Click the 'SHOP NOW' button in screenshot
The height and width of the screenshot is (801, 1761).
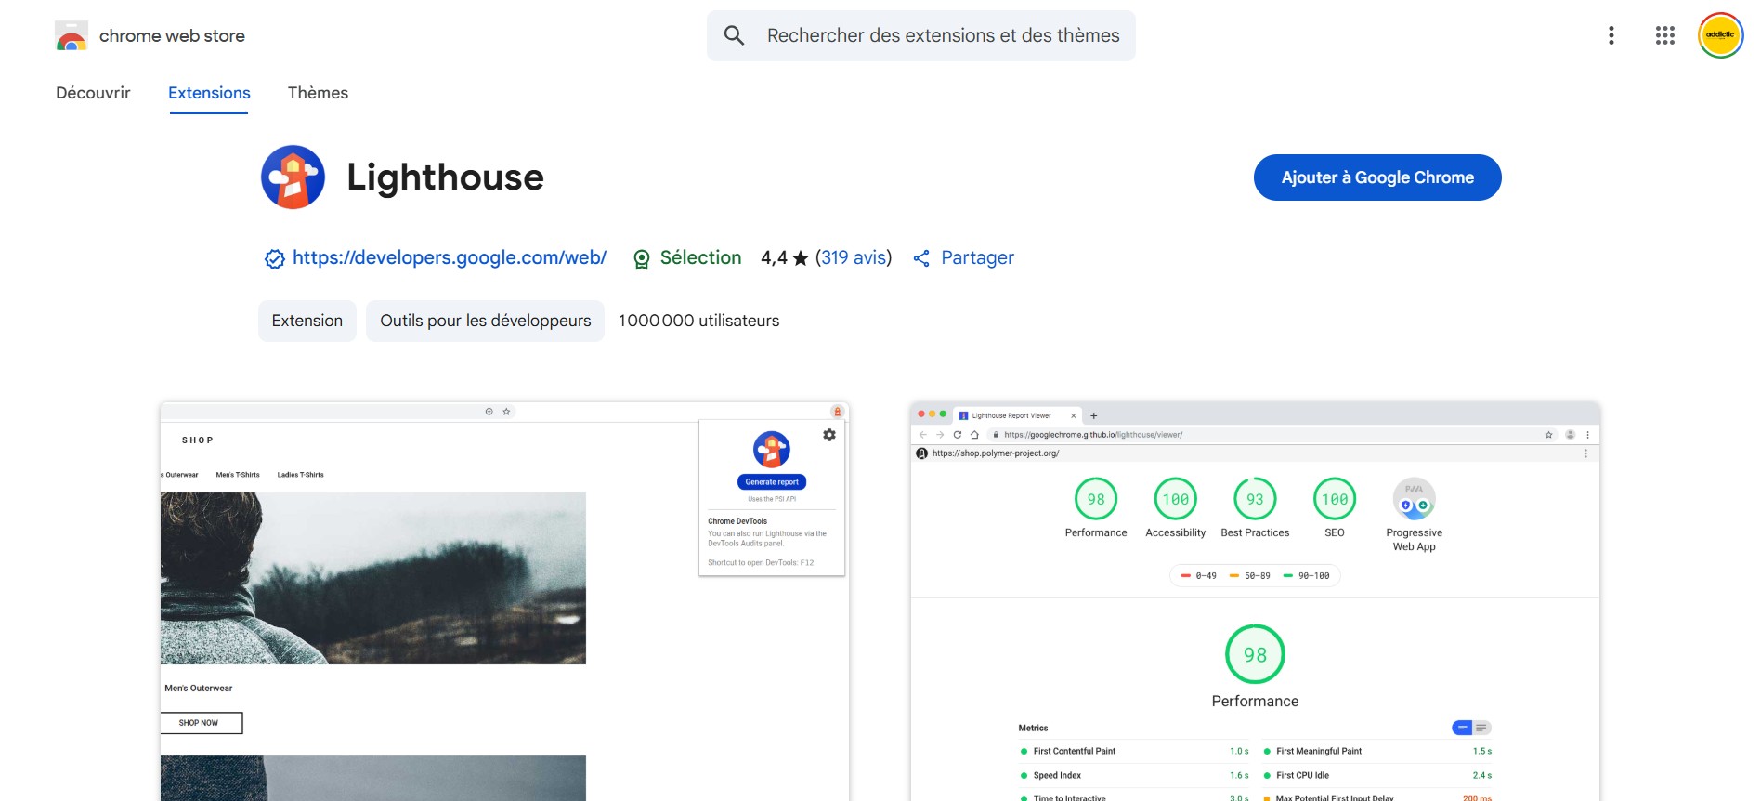tap(201, 723)
